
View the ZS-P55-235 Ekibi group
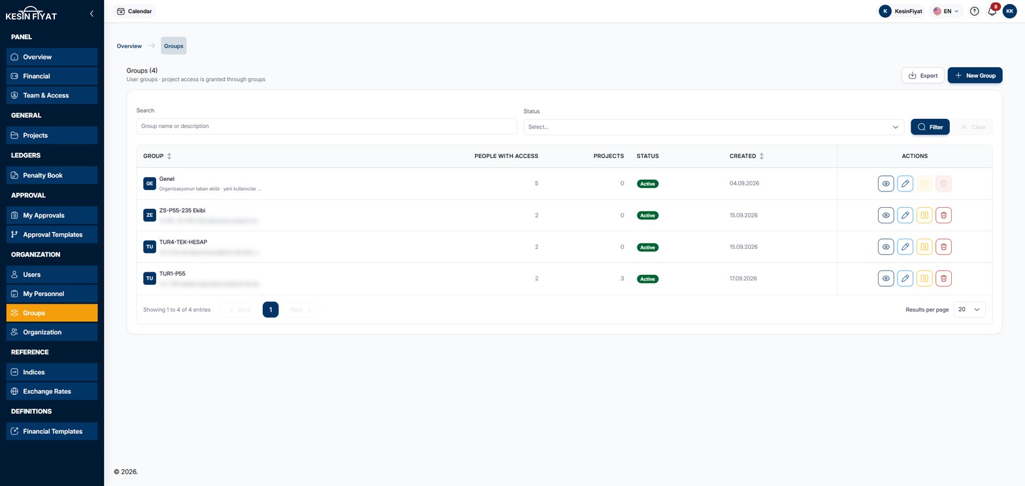click(886, 215)
